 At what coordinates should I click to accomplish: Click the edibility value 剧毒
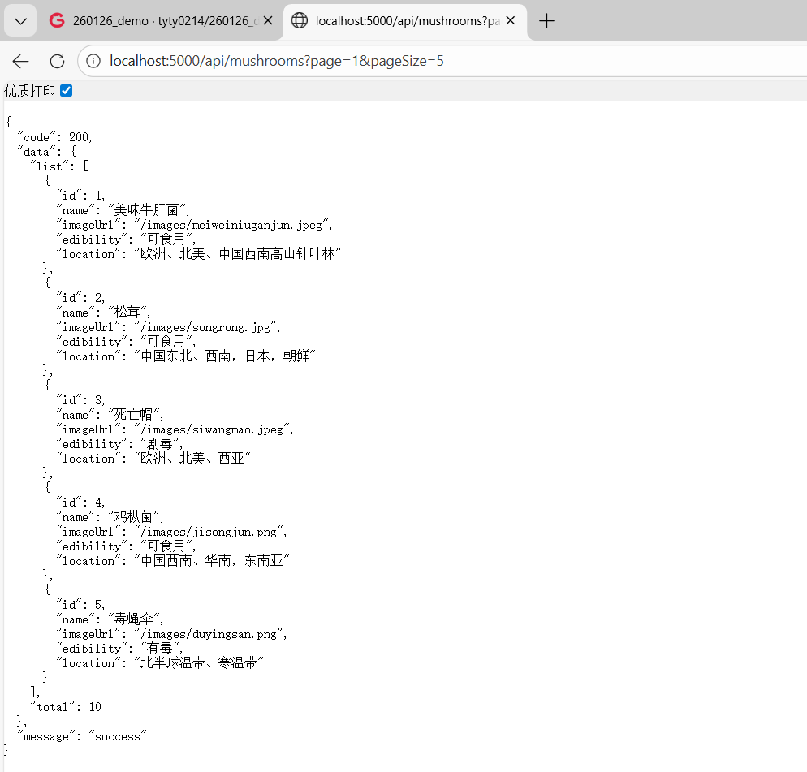[162, 444]
